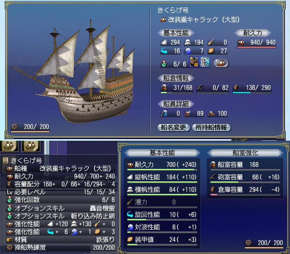This screenshot has height=254, width=290.
Task: Select the 斬り込み防止網 net skill icon
Action: [x=205, y=62]
